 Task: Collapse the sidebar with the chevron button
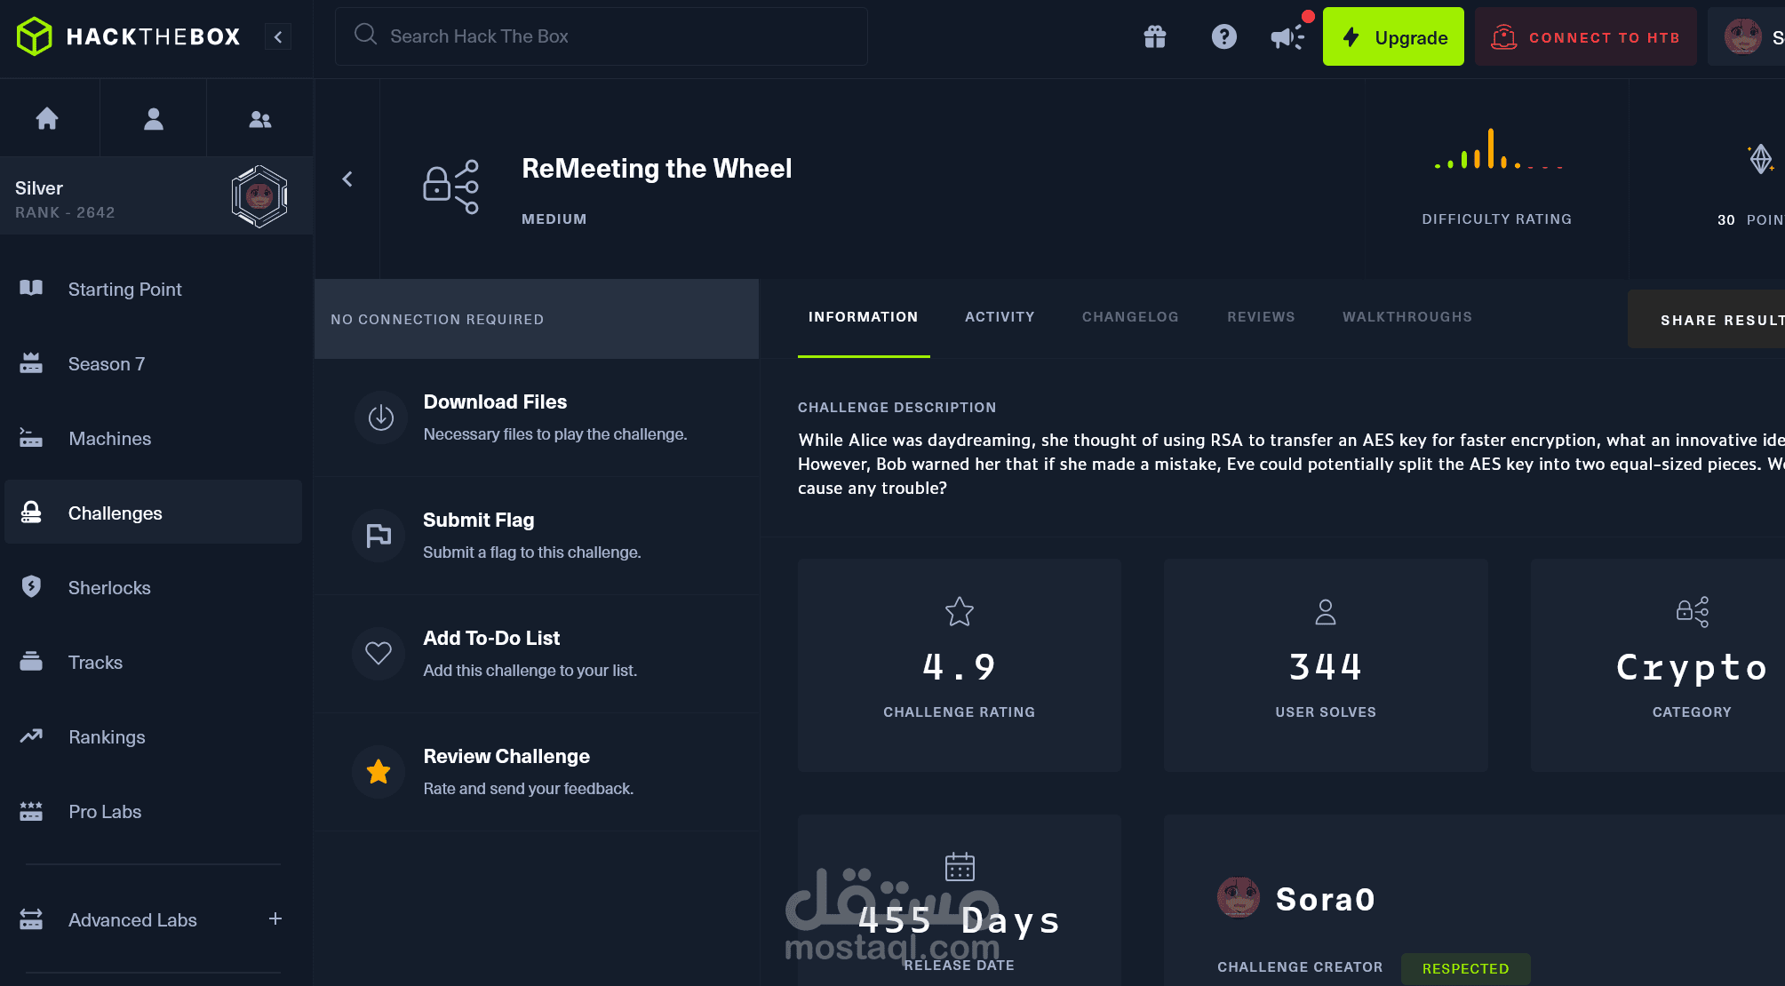278,36
